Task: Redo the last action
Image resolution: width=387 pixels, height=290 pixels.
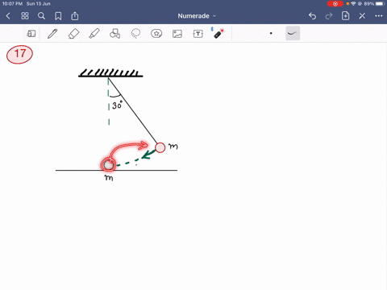Action: (x=329, y=16)
